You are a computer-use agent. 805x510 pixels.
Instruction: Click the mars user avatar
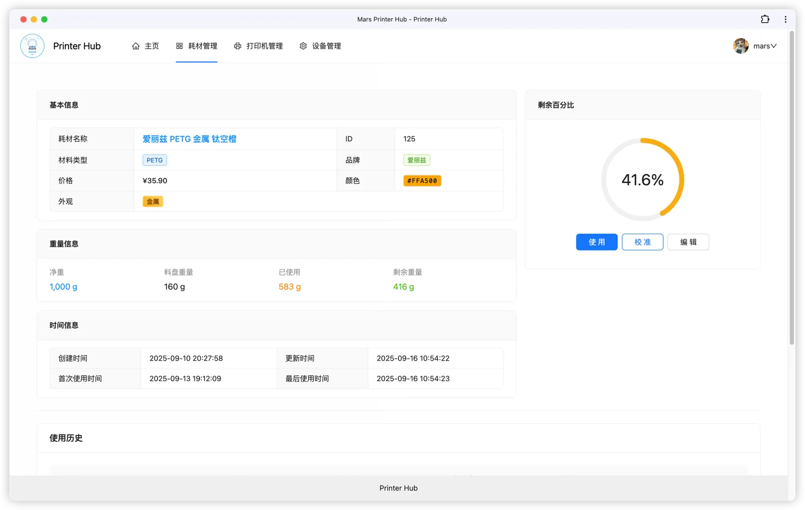pyautogui.click(x=741, y=46)
